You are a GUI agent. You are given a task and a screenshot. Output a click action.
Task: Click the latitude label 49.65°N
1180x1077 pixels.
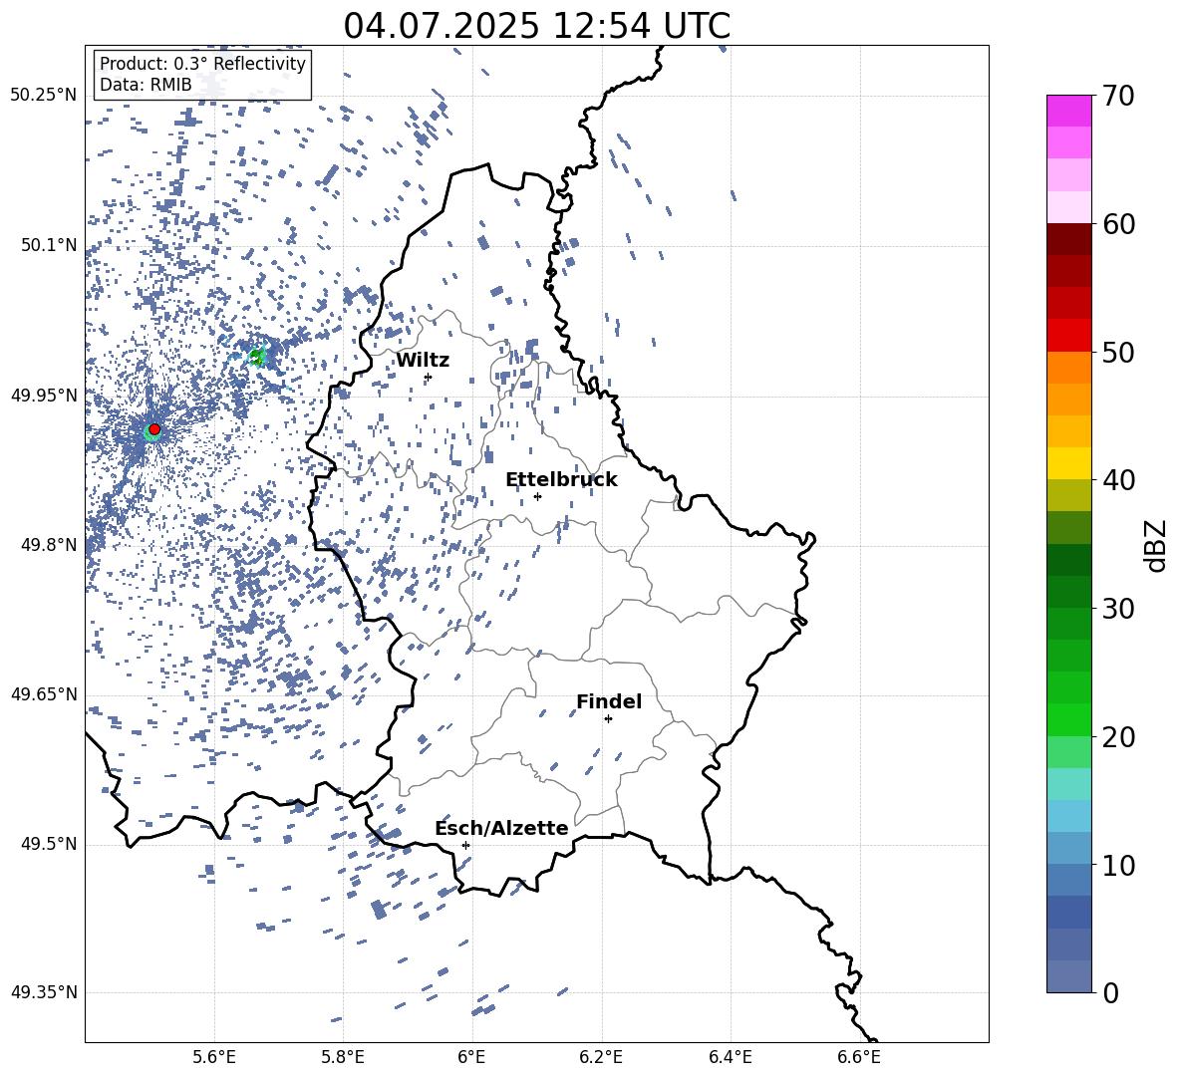tap(44, 693)
